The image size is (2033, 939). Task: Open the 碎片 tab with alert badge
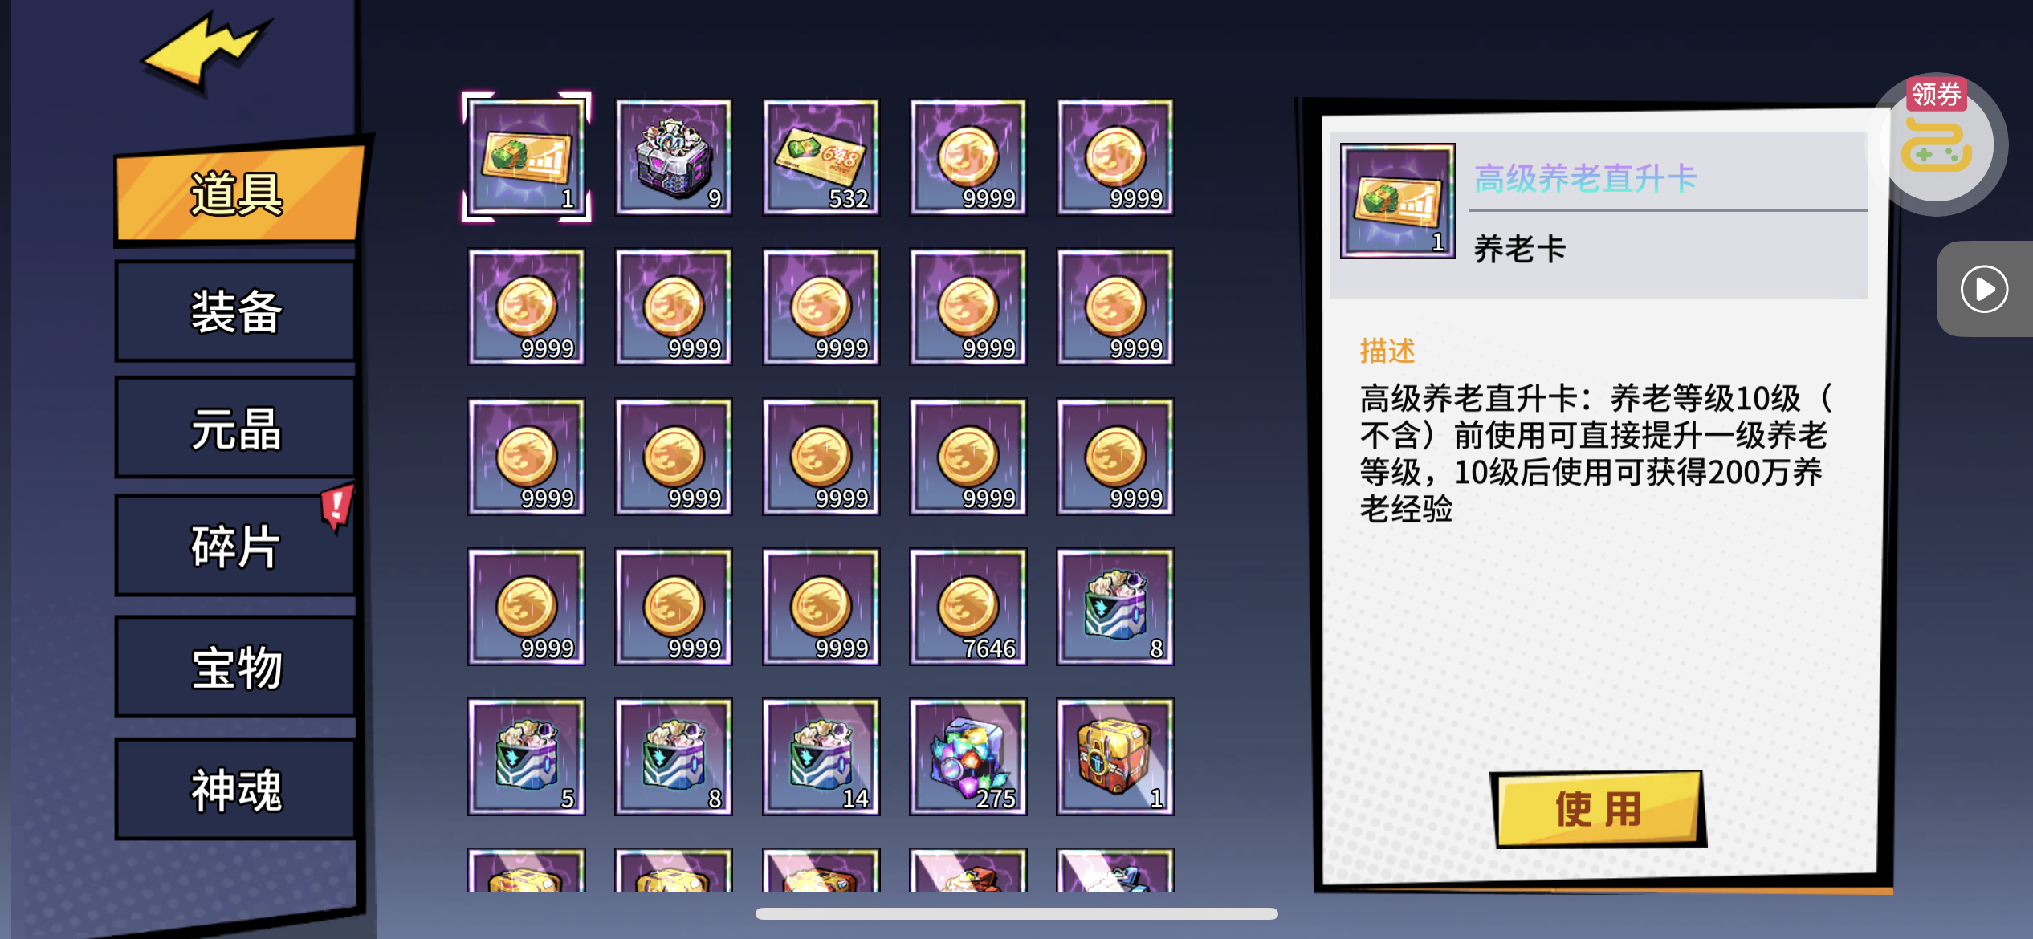click(235, 547)
